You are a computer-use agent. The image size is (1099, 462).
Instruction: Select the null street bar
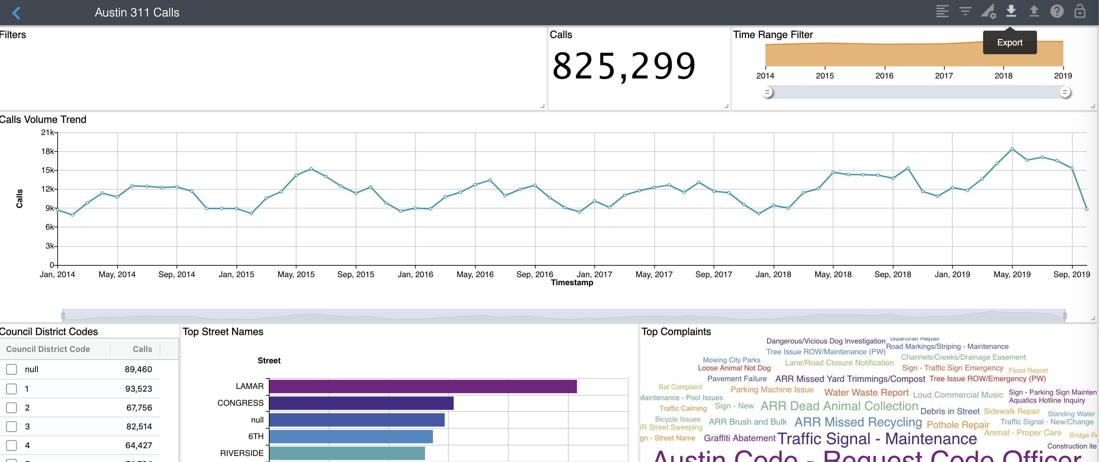coord(357,420)
